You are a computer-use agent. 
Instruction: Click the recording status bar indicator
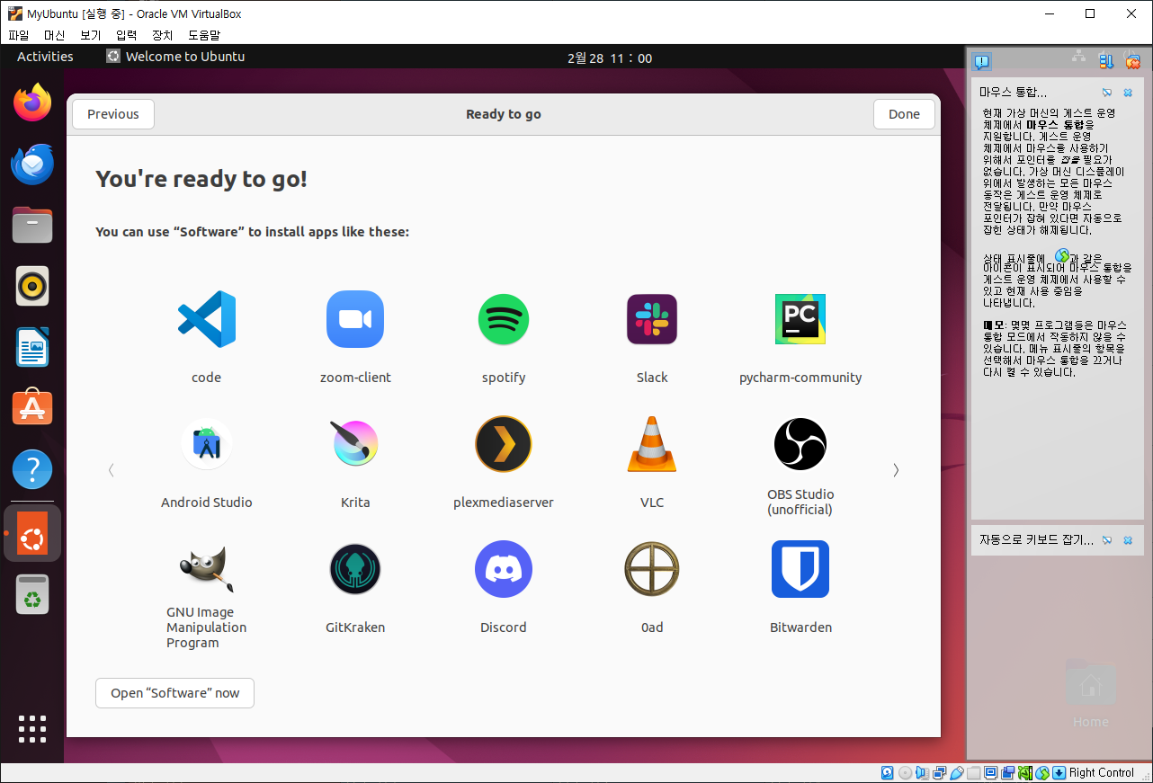pos(1008,772)
